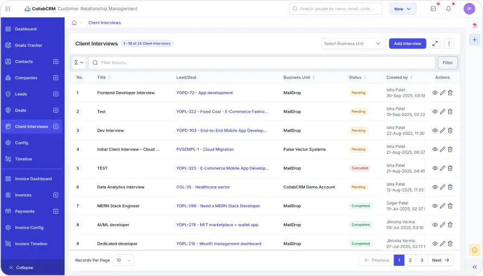
Task: Click the plus icon on right side panel
Action: point(474,40)
